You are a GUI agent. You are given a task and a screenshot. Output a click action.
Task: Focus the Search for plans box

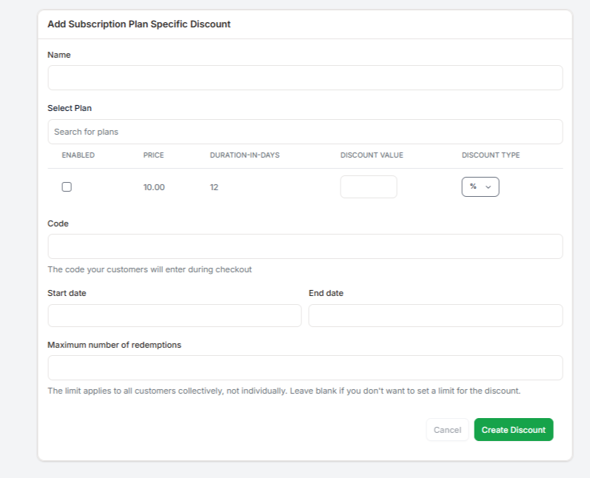coord(305,132)
